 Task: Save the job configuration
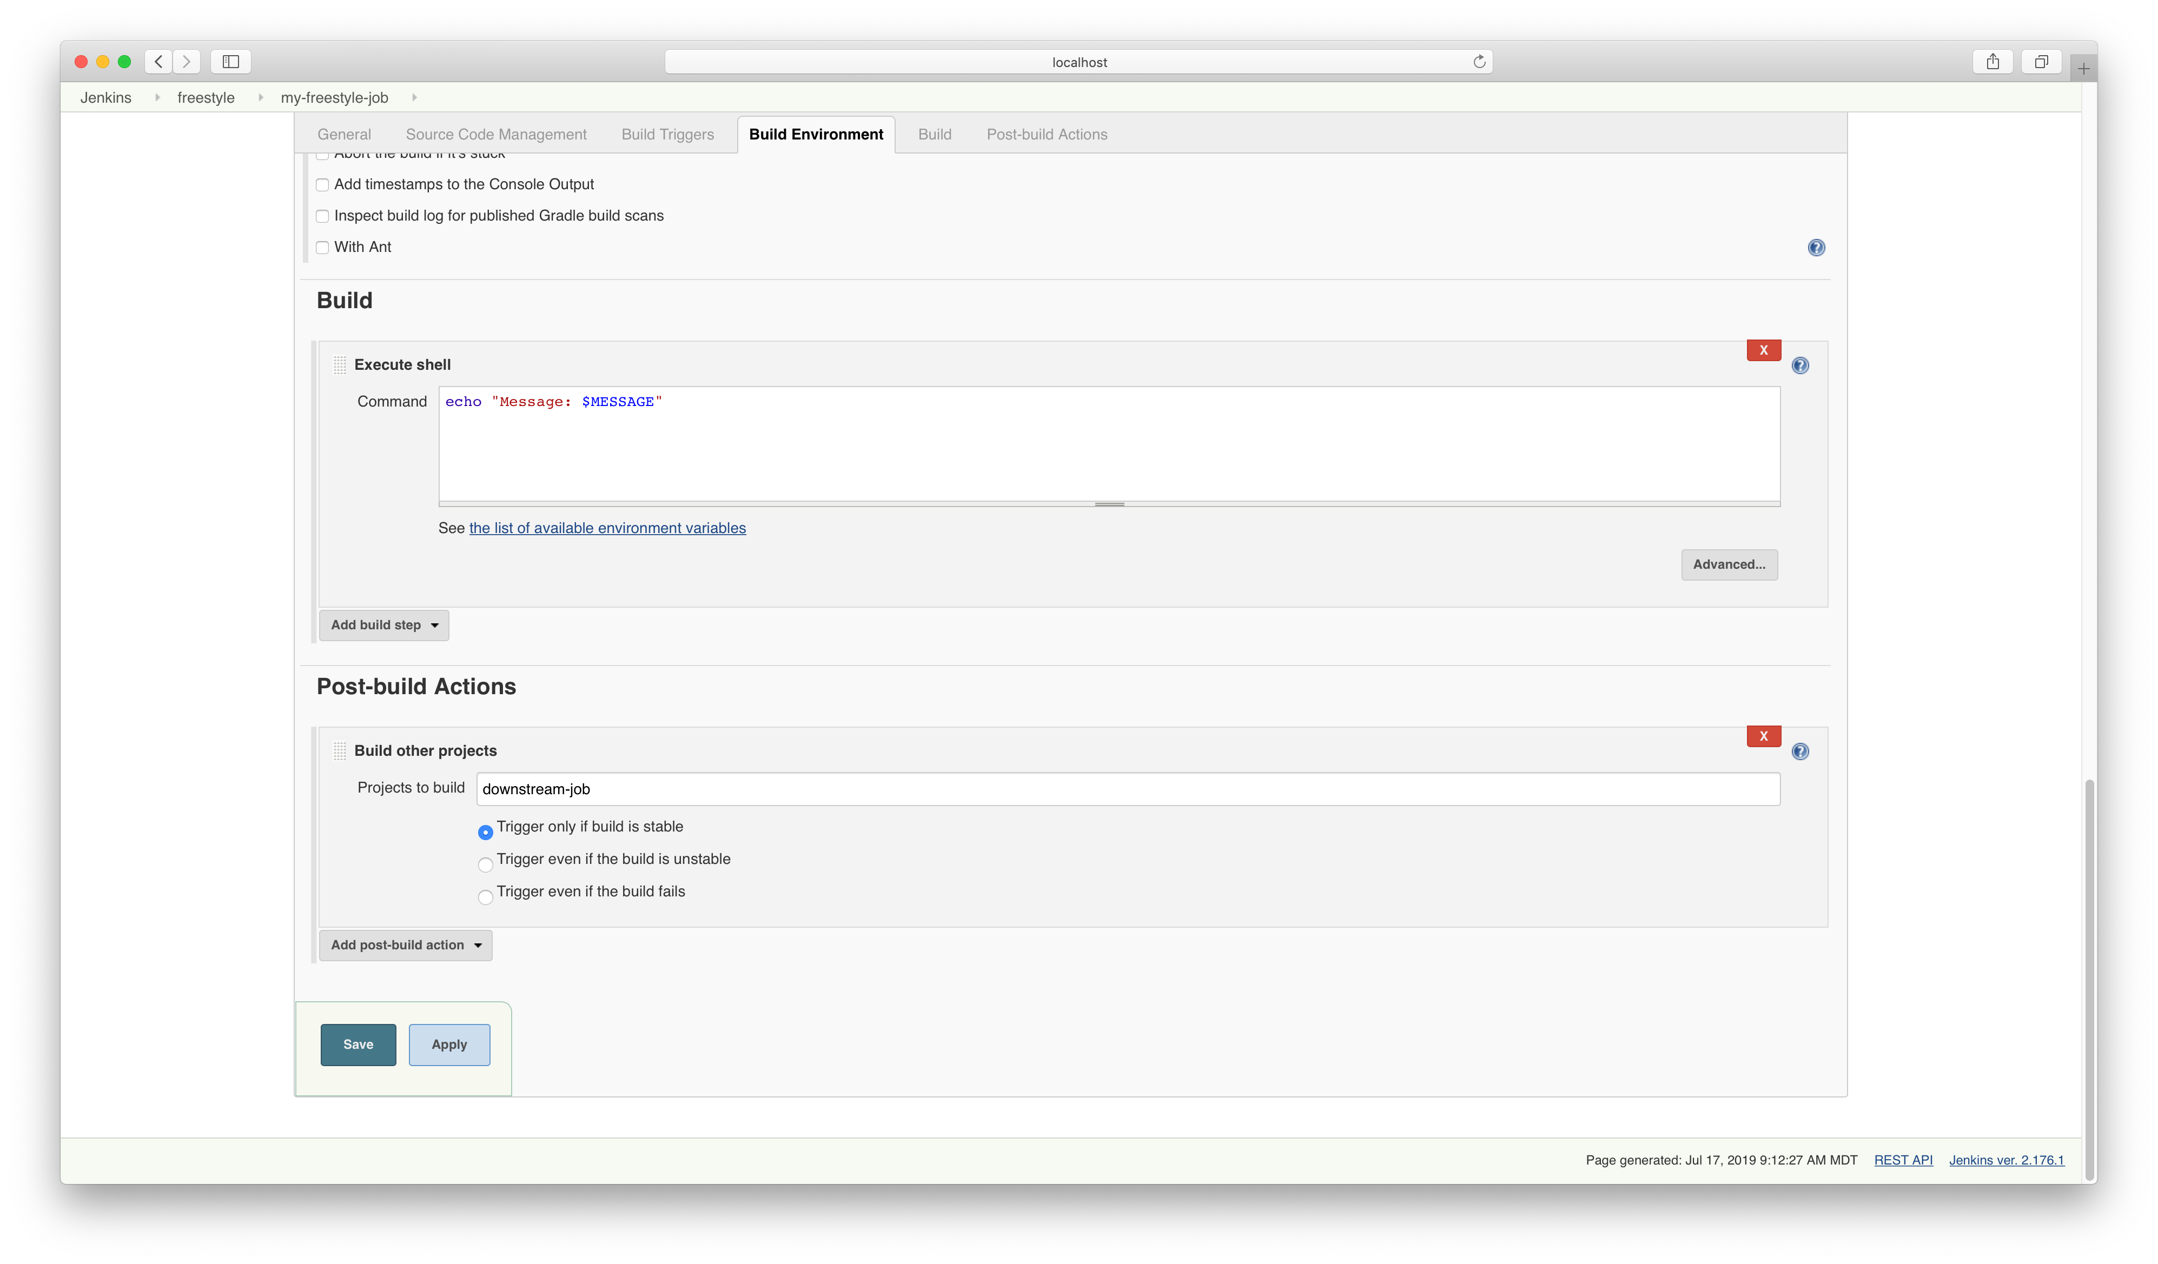click(x=358, y=1045)
